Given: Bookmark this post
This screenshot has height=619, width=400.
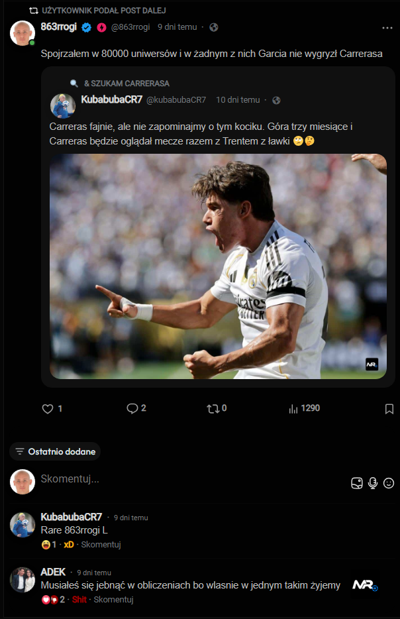Looking at the screenshot, I should pos(389,409).
